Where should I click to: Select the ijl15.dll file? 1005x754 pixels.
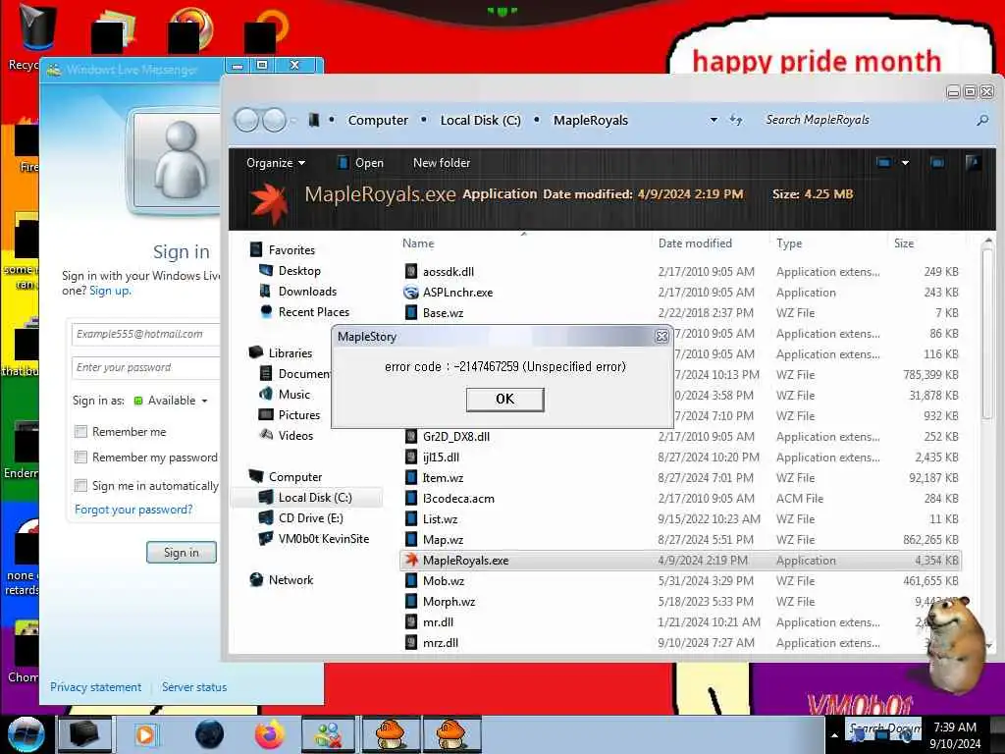pyautogui.click(x=441, y=458)
